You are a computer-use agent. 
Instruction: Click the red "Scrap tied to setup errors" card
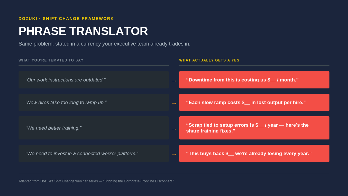[254, 128]
